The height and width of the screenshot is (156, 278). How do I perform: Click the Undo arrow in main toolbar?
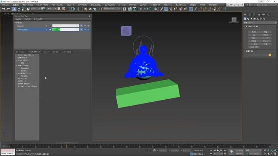pos(3,9)
